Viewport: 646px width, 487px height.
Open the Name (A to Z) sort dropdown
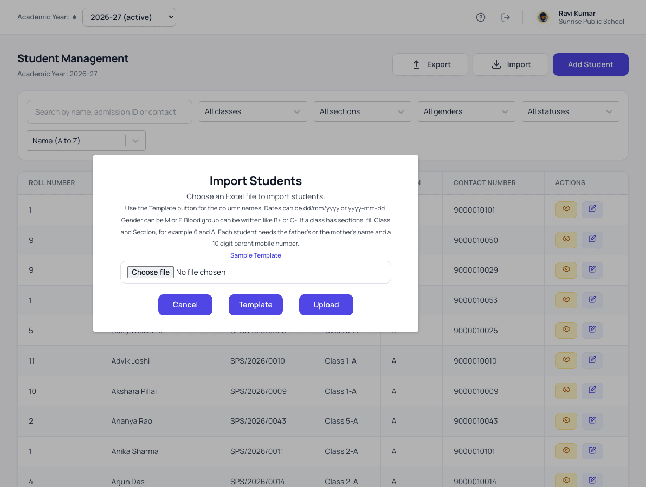pyautogui.click(x=86, y=141)
